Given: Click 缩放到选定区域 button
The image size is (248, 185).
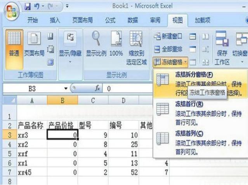Looking at the screenshot, I should click(x=136, y=48).
